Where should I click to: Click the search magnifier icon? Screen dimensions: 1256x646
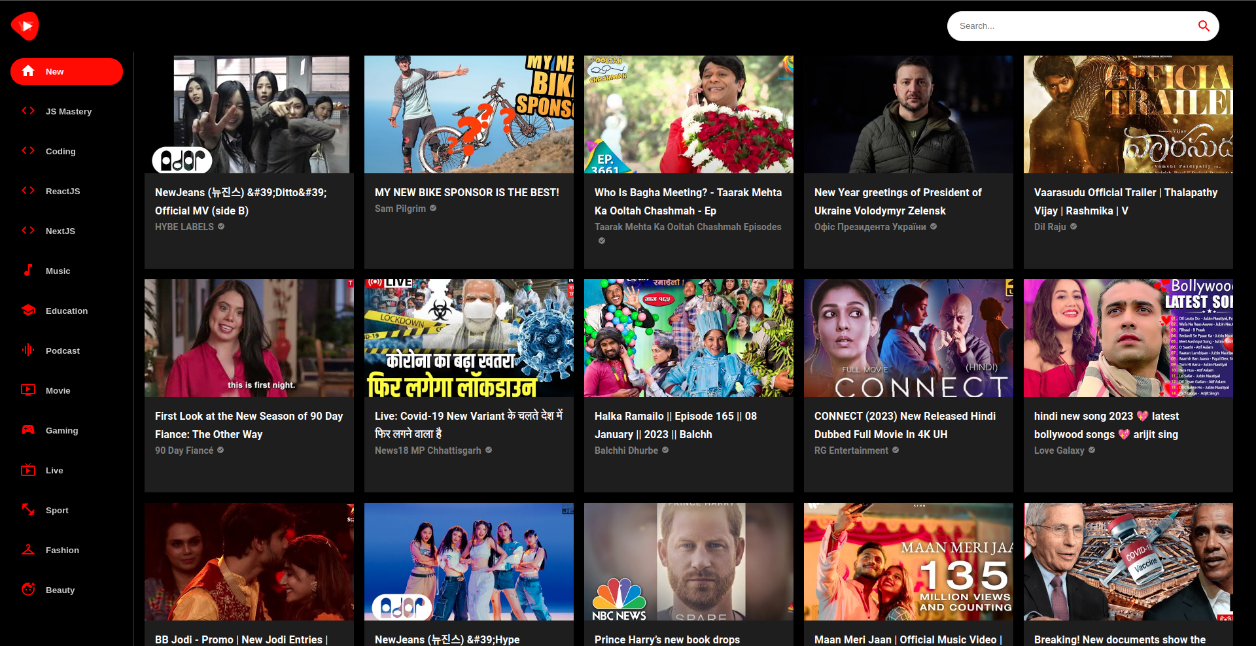(x=1204, y=26)
